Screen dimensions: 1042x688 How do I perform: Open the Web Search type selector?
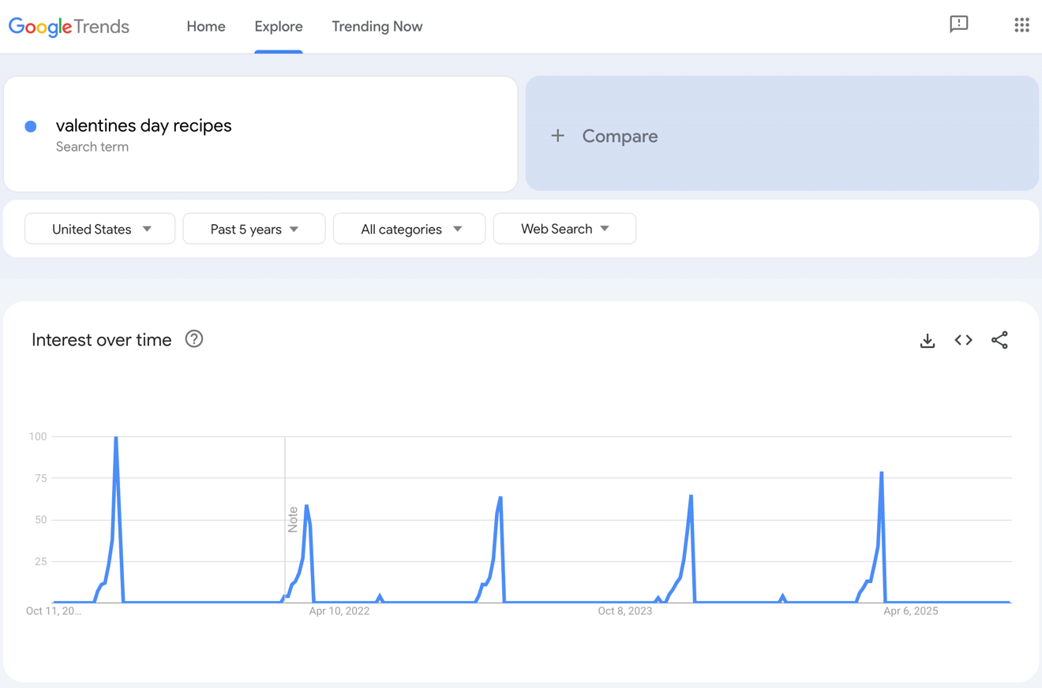click(564, 229)
